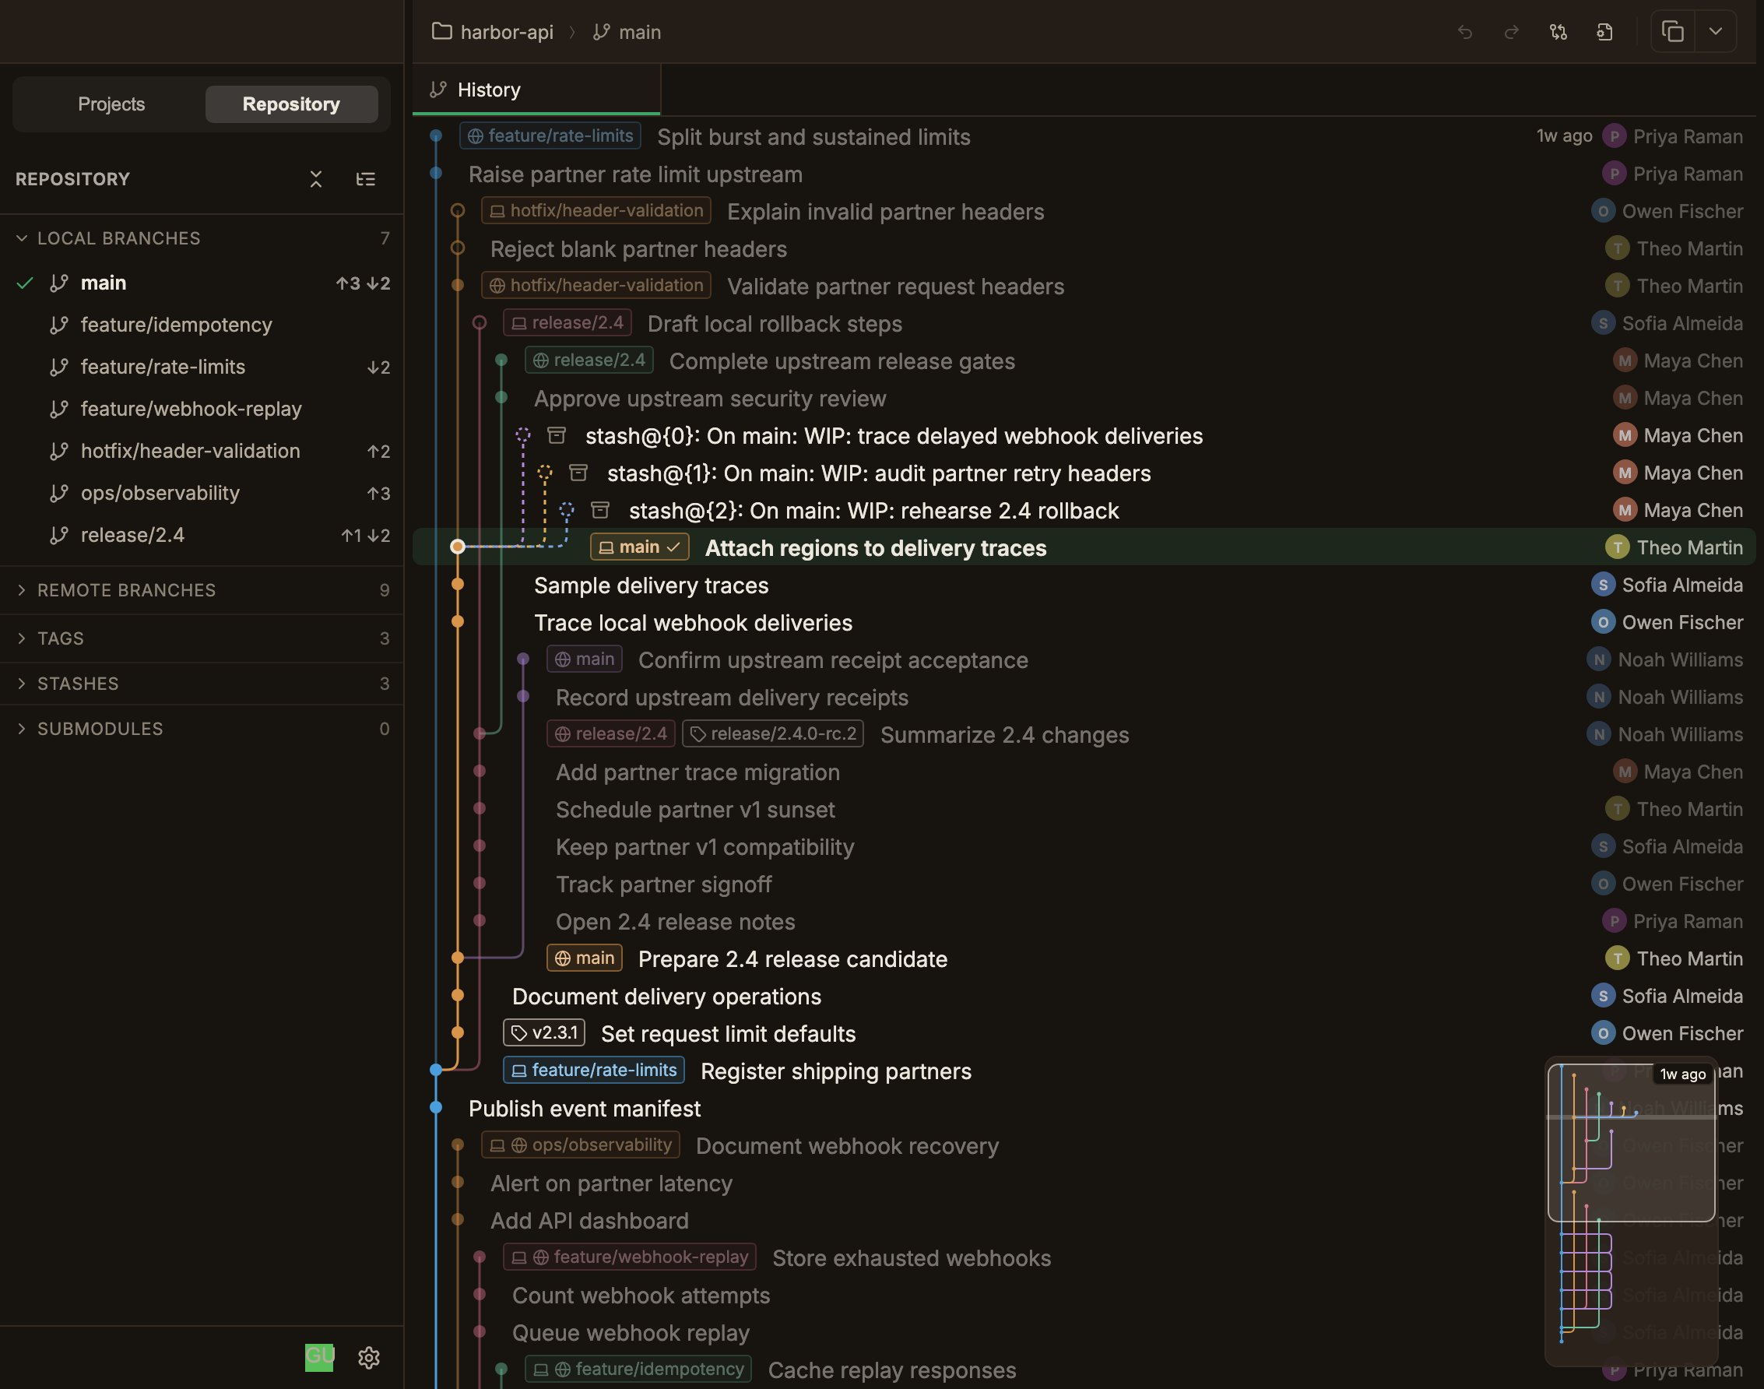Click feature/idempotency label on Cache replay responses
This screenshot has height=1389, width=1764.
(638, 1370)
